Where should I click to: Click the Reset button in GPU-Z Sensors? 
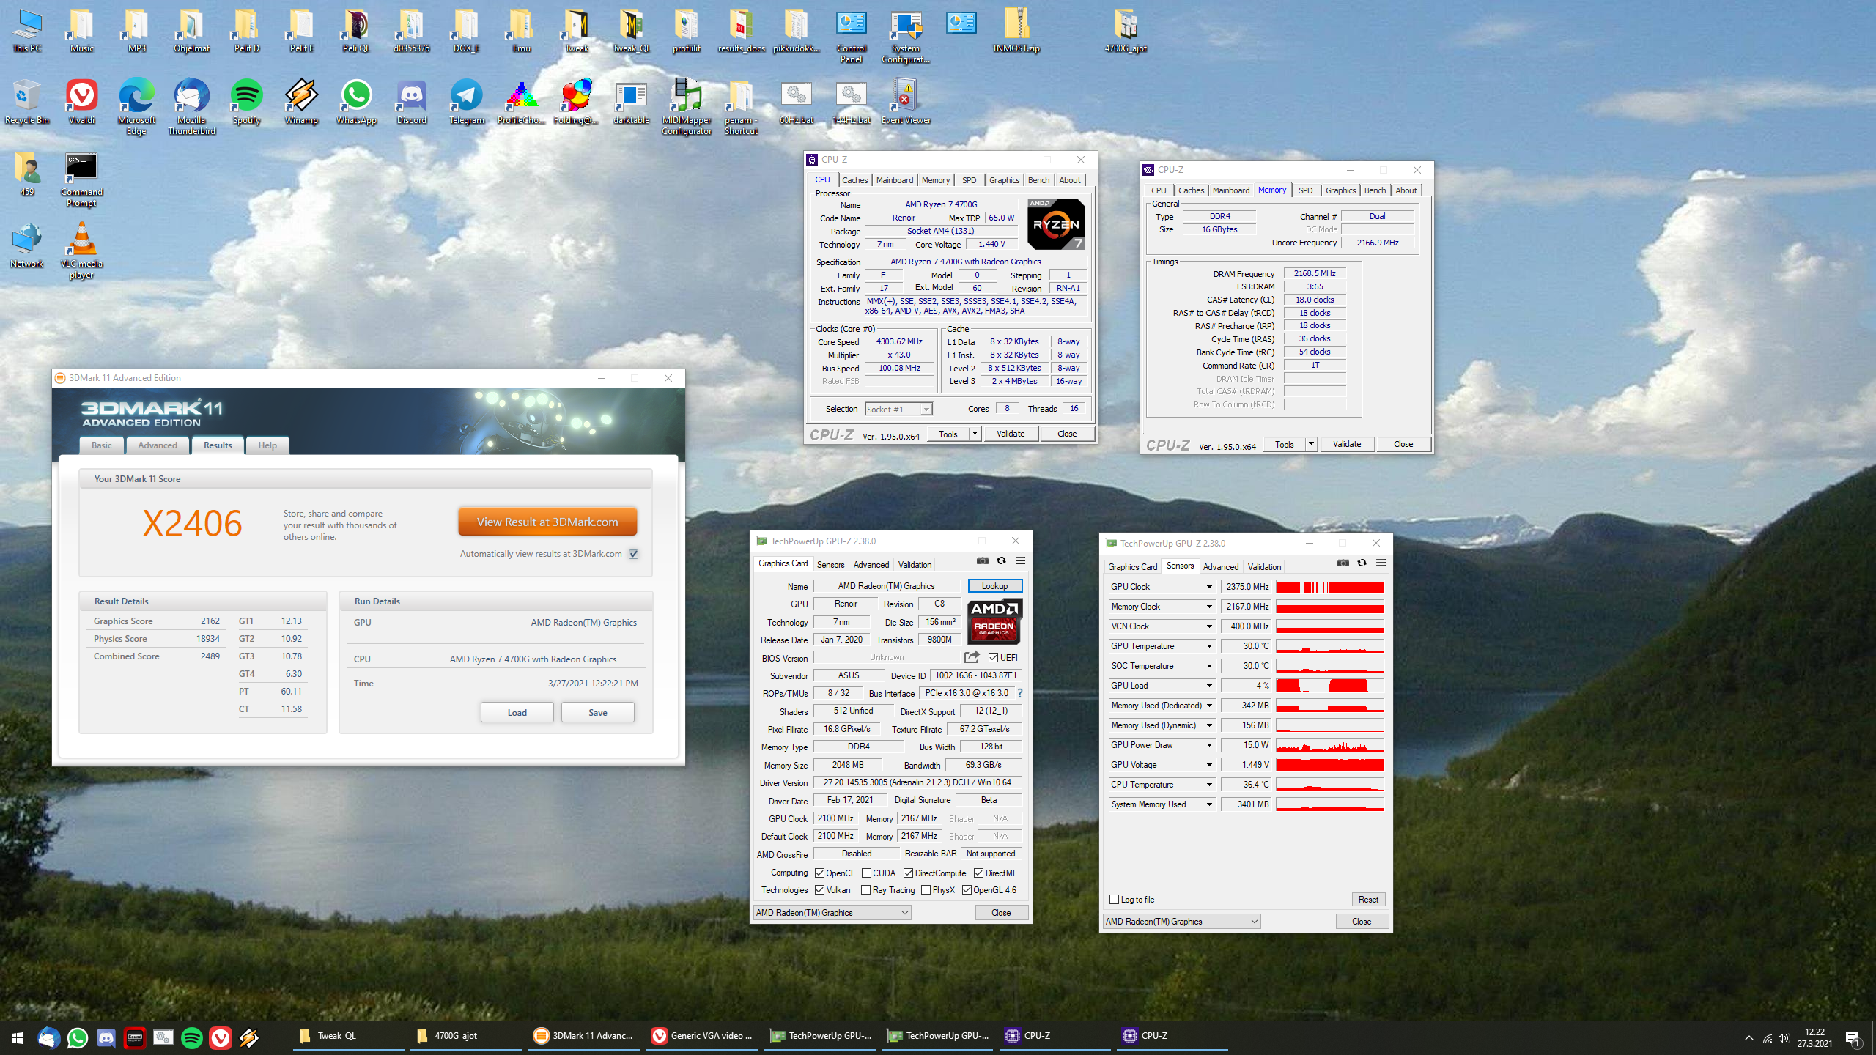1368,900
